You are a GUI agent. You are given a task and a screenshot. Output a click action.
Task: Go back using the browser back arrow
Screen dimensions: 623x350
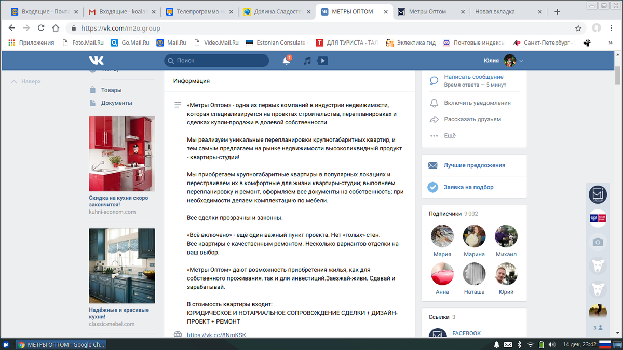[x=12, y=28]
